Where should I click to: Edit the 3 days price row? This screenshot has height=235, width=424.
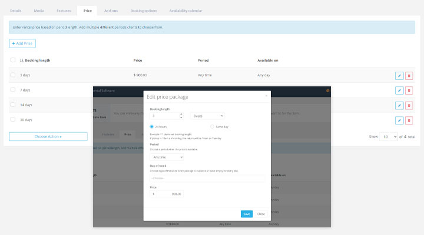[x=399, y=76]
